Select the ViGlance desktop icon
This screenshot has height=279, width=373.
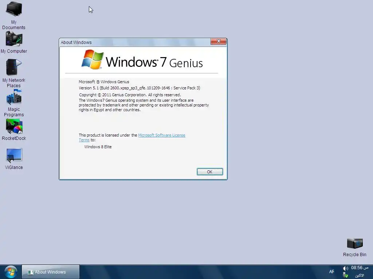tap(14, 158)
